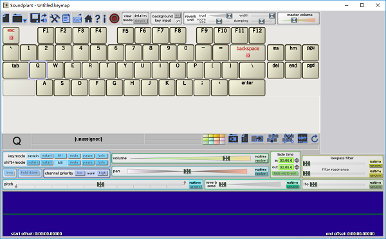
Task: Click the volume slider handle
Action: point(226,158)
